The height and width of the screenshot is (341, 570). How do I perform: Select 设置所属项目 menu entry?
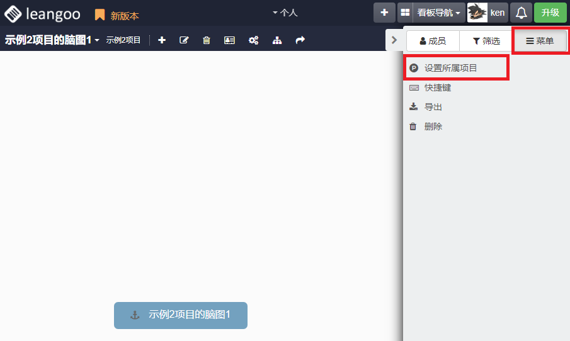[450, 68]
